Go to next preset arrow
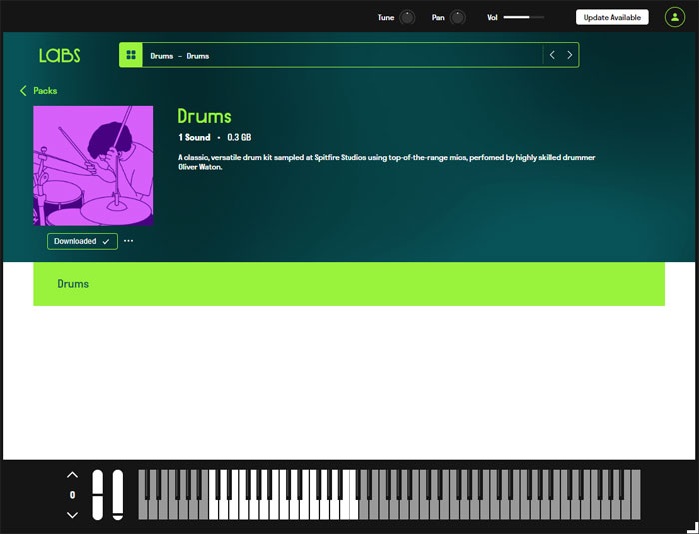699x534 pixels. (x=570, y=55)
